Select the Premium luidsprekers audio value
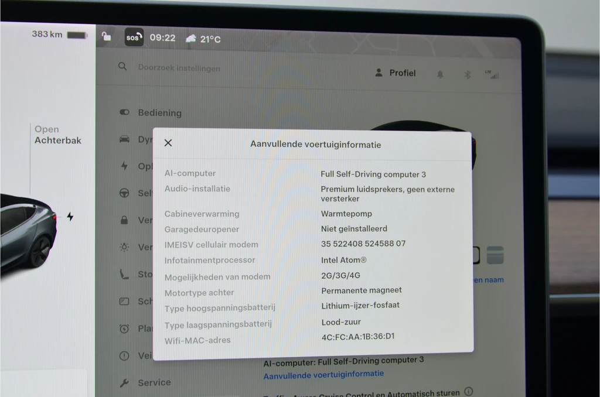Screen dimensions: 600x397 point(388,194)
